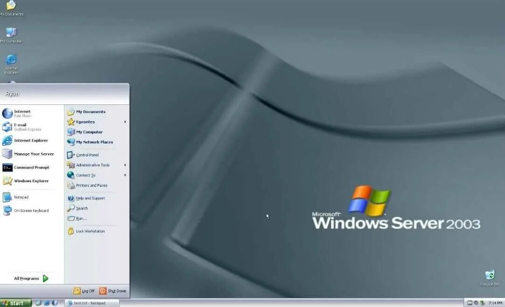Screen dimensions: 505x307
Task: Launch On-Screen Keyboard
Action: (32, 211)
